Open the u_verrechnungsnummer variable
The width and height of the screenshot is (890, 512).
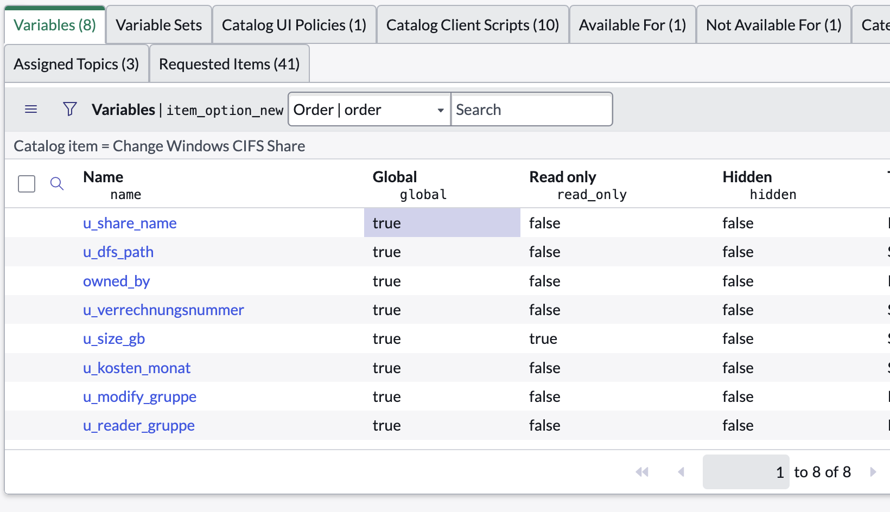[x=163, y=310]
